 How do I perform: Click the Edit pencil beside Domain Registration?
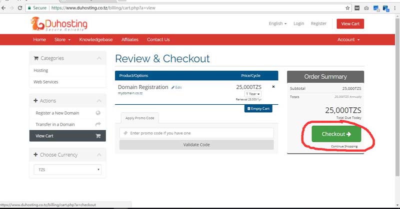(176, 87)
